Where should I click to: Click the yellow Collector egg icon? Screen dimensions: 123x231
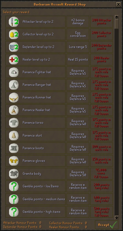(x=14, y=35)
